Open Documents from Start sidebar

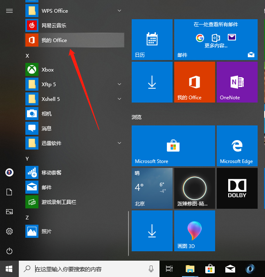tap(9, 192)
